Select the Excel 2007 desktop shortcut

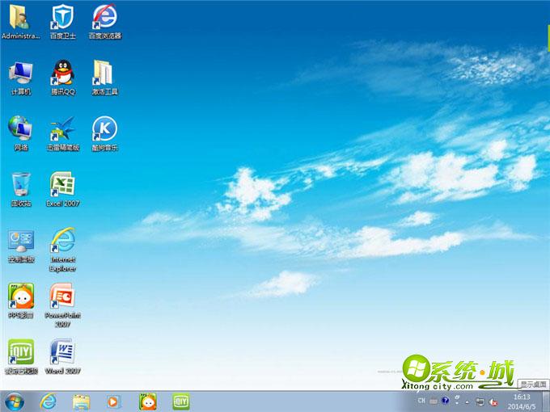(x=62, y=184)
